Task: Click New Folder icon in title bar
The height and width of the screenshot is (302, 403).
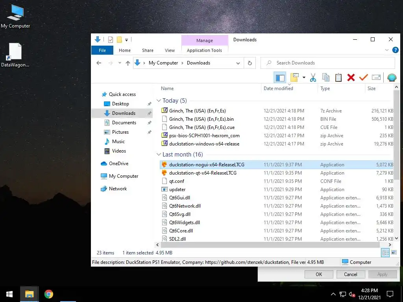Action: (119, 40)
